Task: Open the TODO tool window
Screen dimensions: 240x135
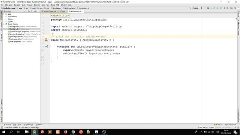Action: pos(39,125)
